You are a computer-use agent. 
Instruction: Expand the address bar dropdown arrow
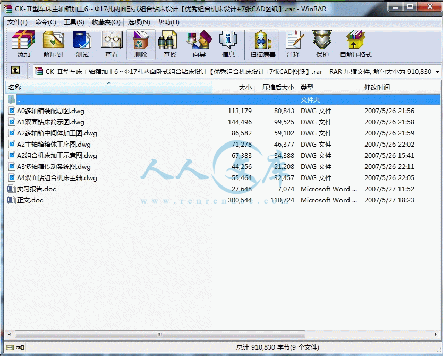click(x=437, y=72)
